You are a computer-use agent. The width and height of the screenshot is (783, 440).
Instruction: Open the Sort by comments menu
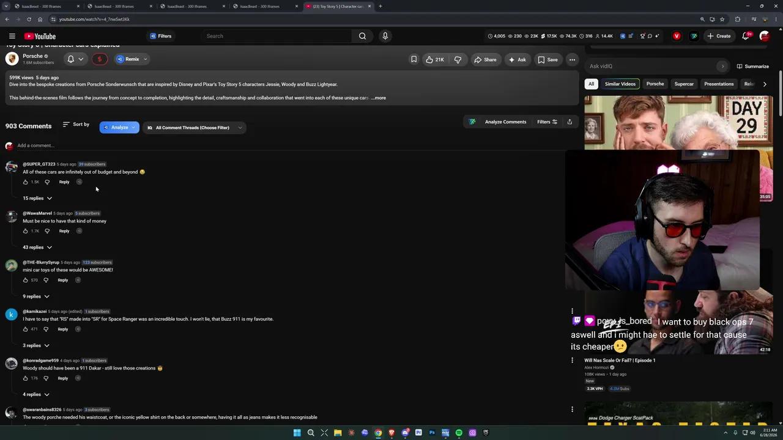[76, 125]
